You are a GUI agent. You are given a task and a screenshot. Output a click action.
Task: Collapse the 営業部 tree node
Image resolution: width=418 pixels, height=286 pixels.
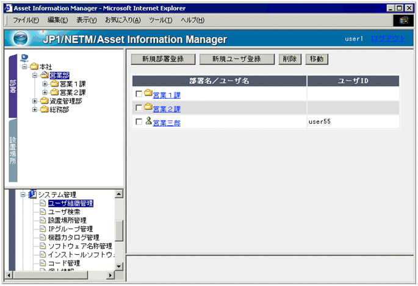[x=35, y=75]
